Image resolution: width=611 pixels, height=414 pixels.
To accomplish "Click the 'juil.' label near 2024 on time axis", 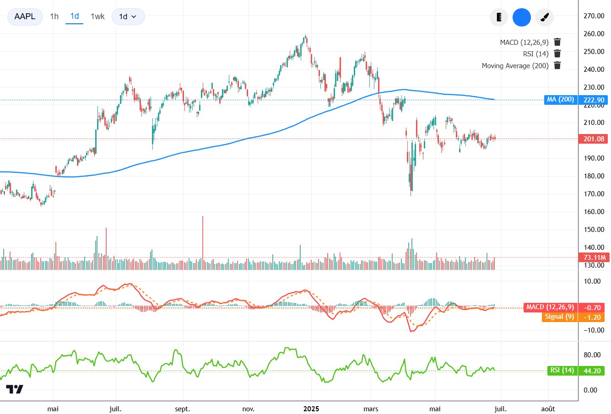I will tap(115, 409).
